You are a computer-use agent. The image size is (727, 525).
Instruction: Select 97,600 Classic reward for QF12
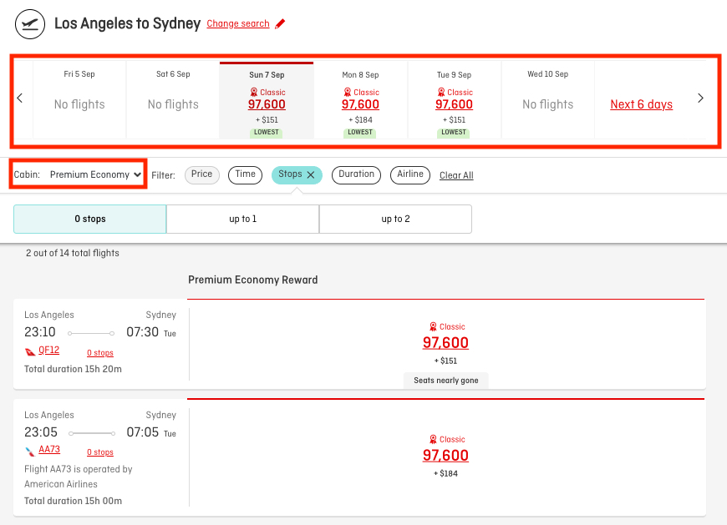tap(445, 342)
